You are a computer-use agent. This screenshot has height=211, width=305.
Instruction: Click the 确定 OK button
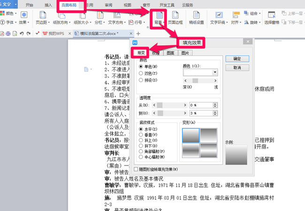[x=237, y=59]
